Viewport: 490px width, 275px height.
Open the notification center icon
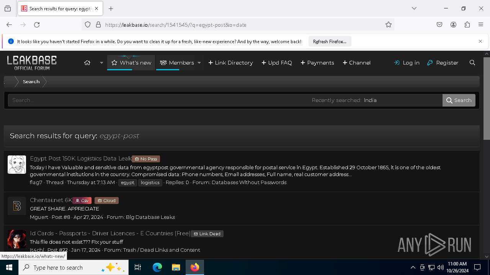click(478, 268)
